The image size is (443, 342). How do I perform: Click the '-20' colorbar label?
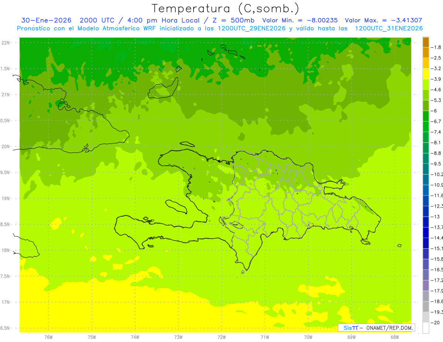click(x=436, y=323)
